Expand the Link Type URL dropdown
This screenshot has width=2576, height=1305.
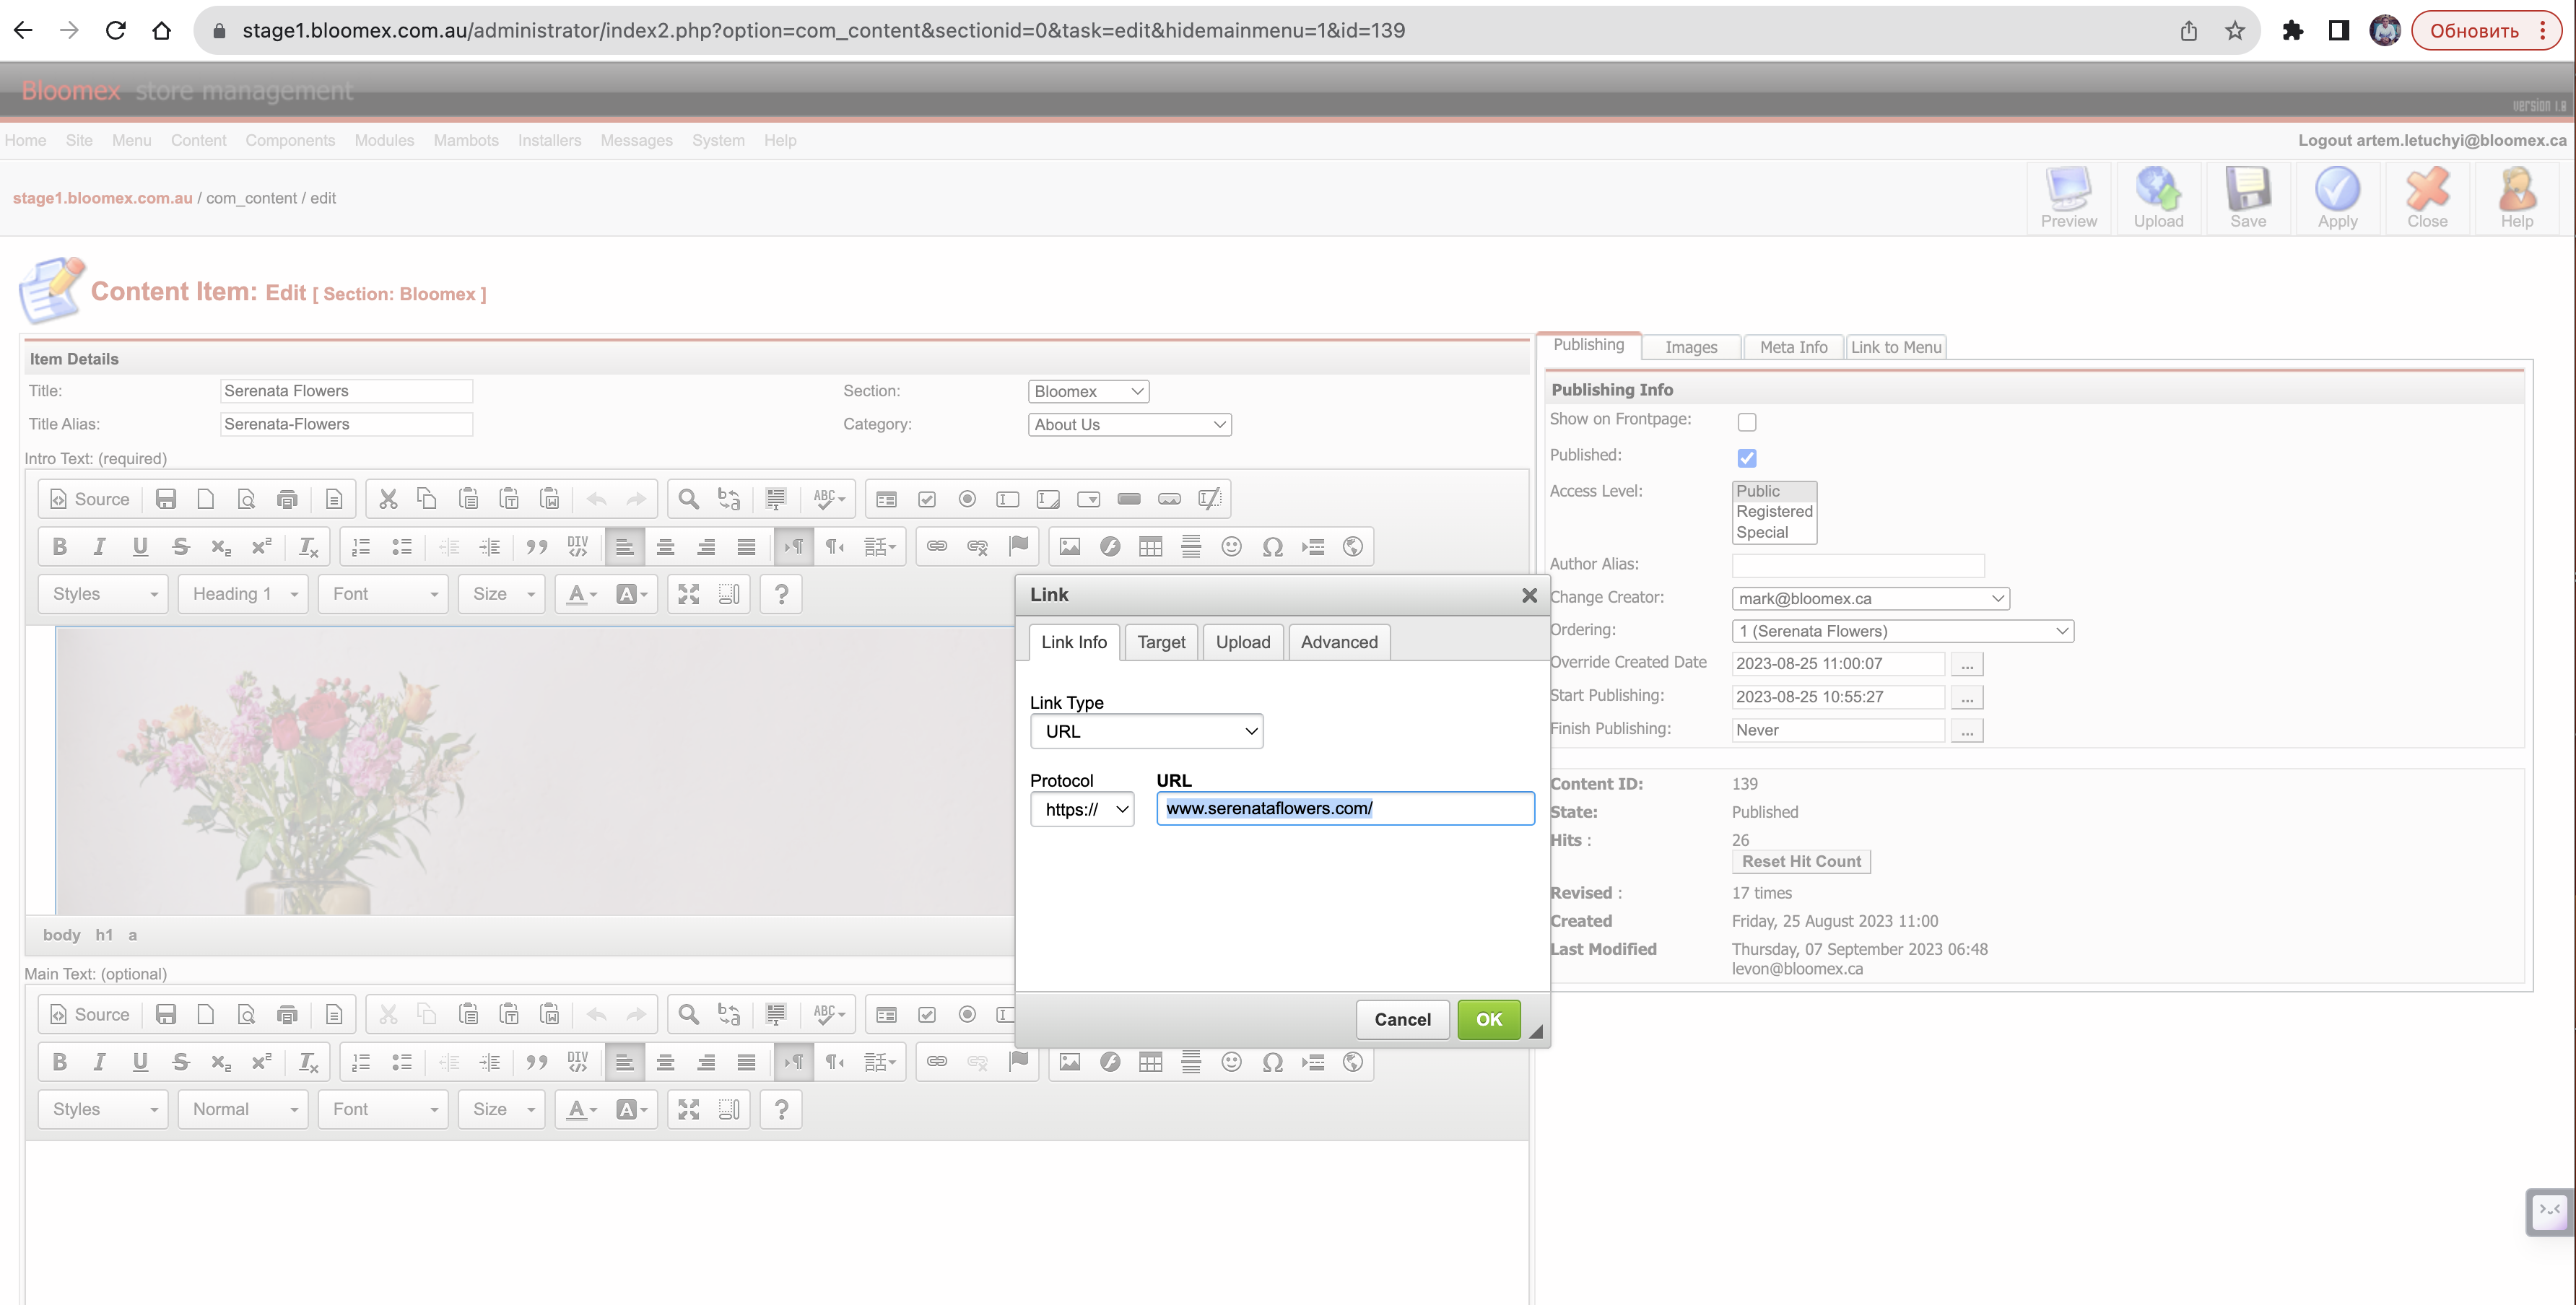point(1147,731)
